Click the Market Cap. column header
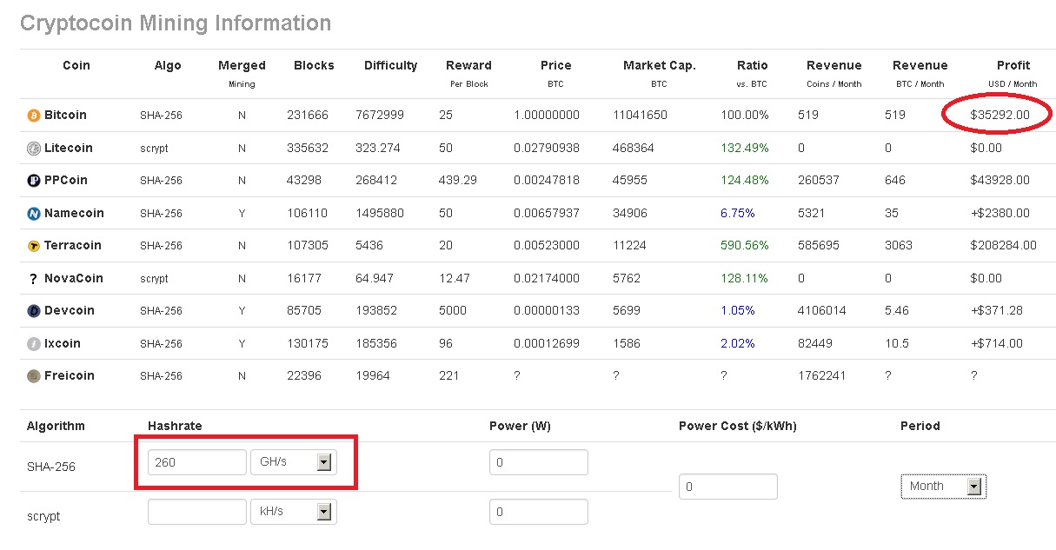Image resolution: width=1056 pixels, height=550 pixels. point(660,73)
